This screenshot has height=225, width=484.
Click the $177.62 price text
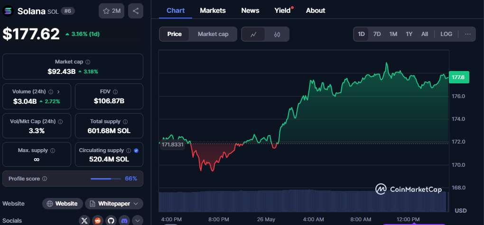coord(31,34)
